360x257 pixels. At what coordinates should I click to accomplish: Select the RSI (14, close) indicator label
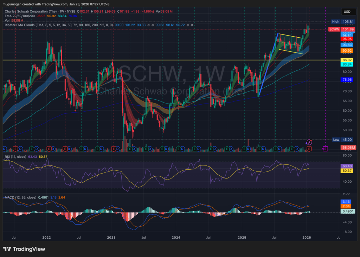click(x=17, y=156)
